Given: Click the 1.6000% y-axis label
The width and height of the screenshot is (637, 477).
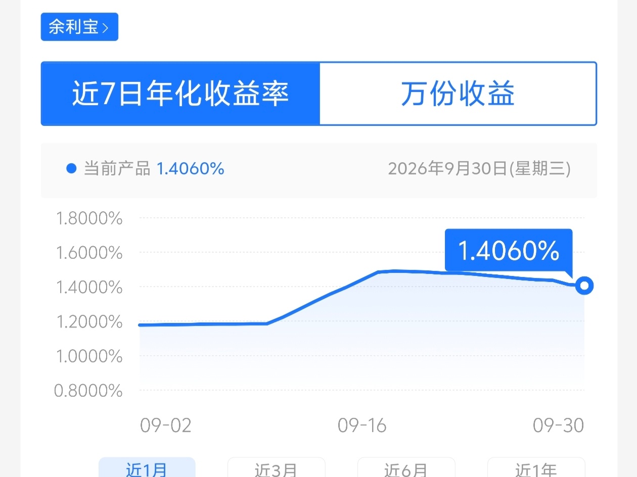Looking at the screenshot, I should [89, 253].
